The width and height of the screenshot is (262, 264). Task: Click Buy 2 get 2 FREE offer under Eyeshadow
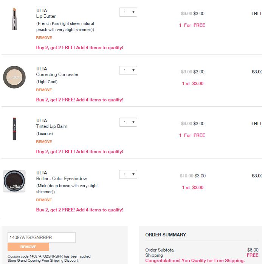click(79, 210)
